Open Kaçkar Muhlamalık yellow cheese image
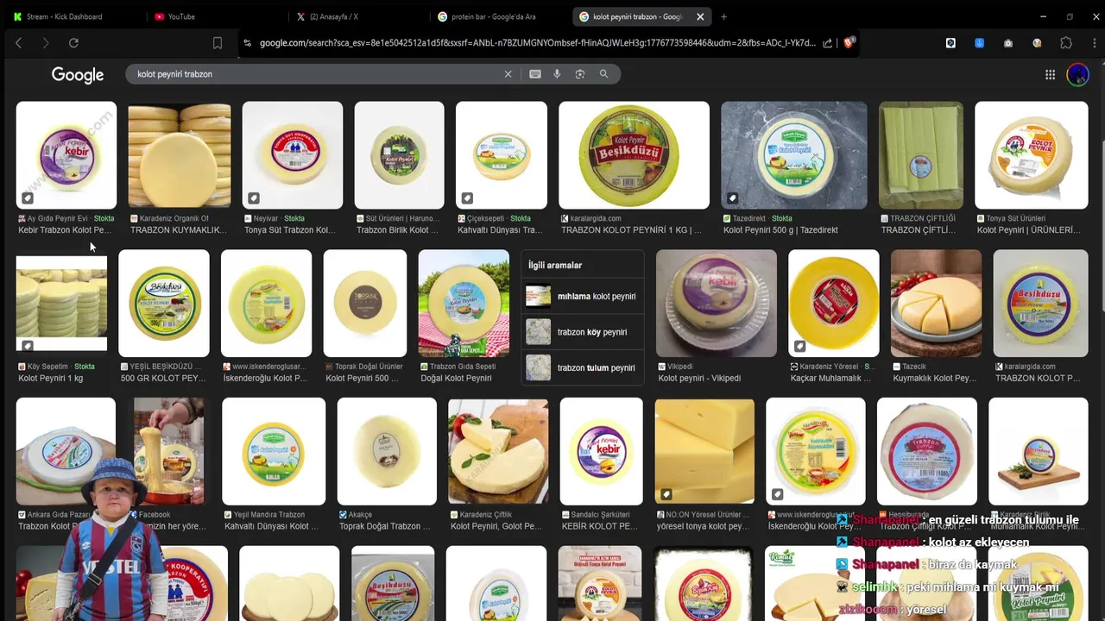The width and height of the screenshot is (1105, 621). pos(833,304)
